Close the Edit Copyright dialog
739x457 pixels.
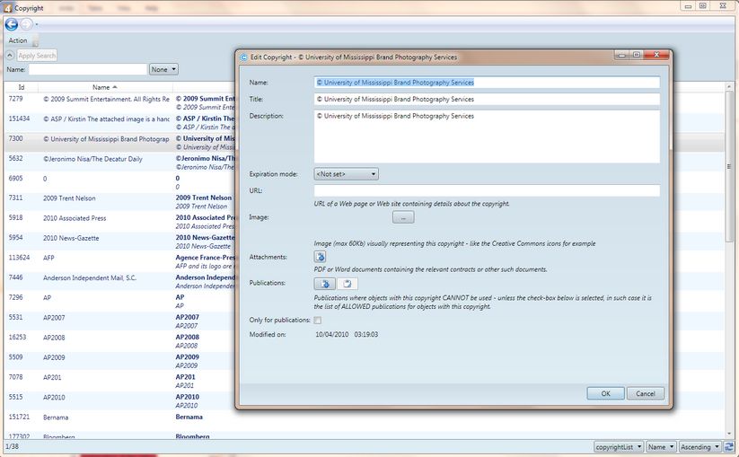pos(656,55)
